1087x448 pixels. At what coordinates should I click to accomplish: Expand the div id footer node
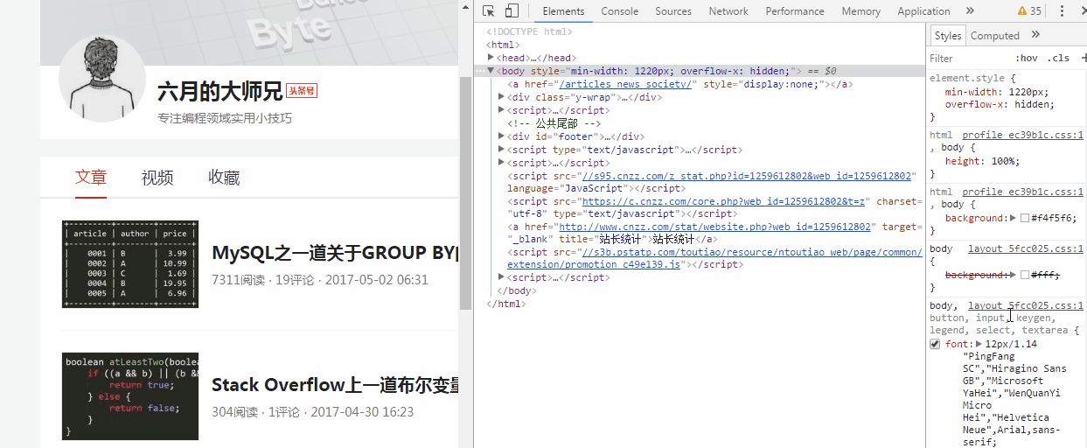coord(501,136)
